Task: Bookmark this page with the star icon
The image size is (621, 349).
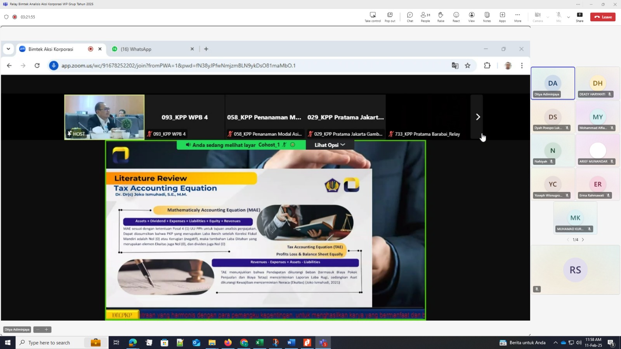Action: click(x=468, y=66)
